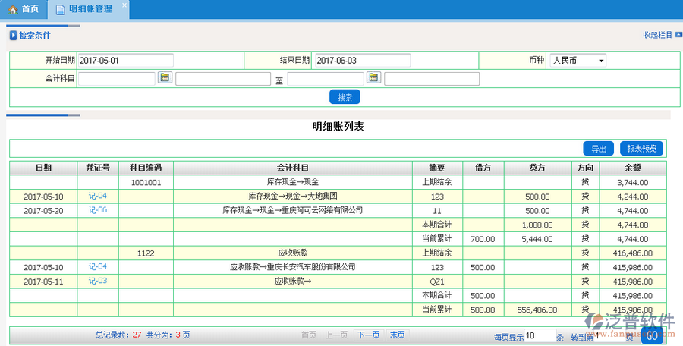Go to the next page link
This screenshot has height=346, width=683.
[368, 335]
